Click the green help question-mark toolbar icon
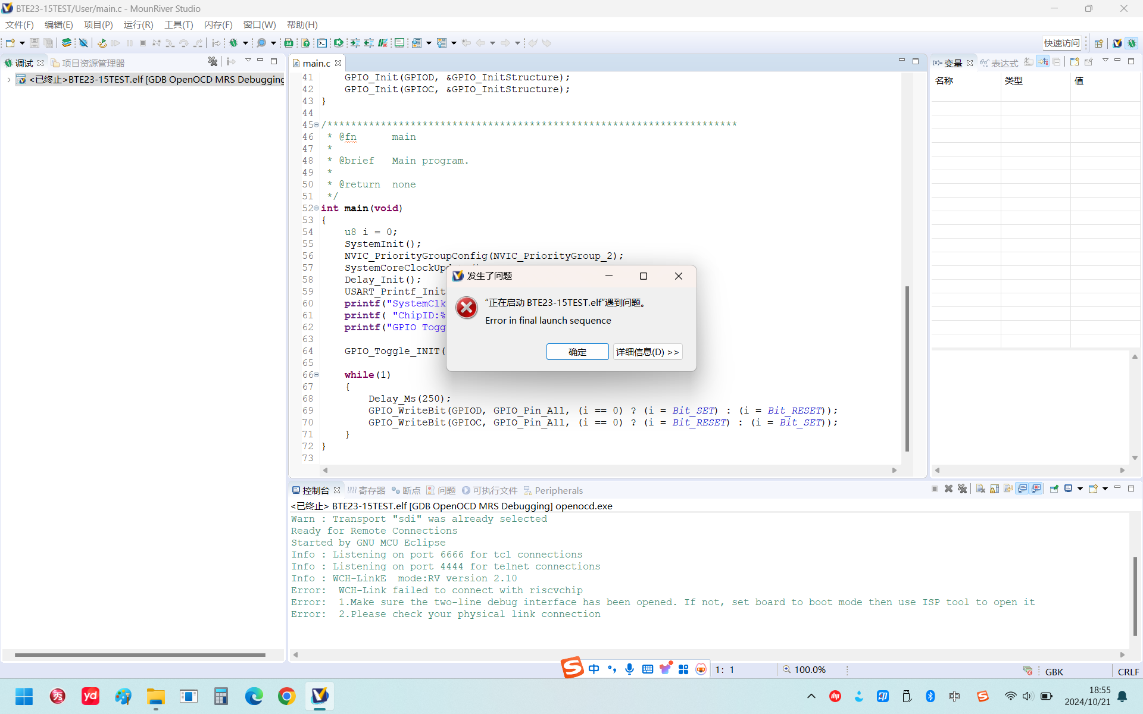This screenshot has width=1143, height=714. (305, 43)
